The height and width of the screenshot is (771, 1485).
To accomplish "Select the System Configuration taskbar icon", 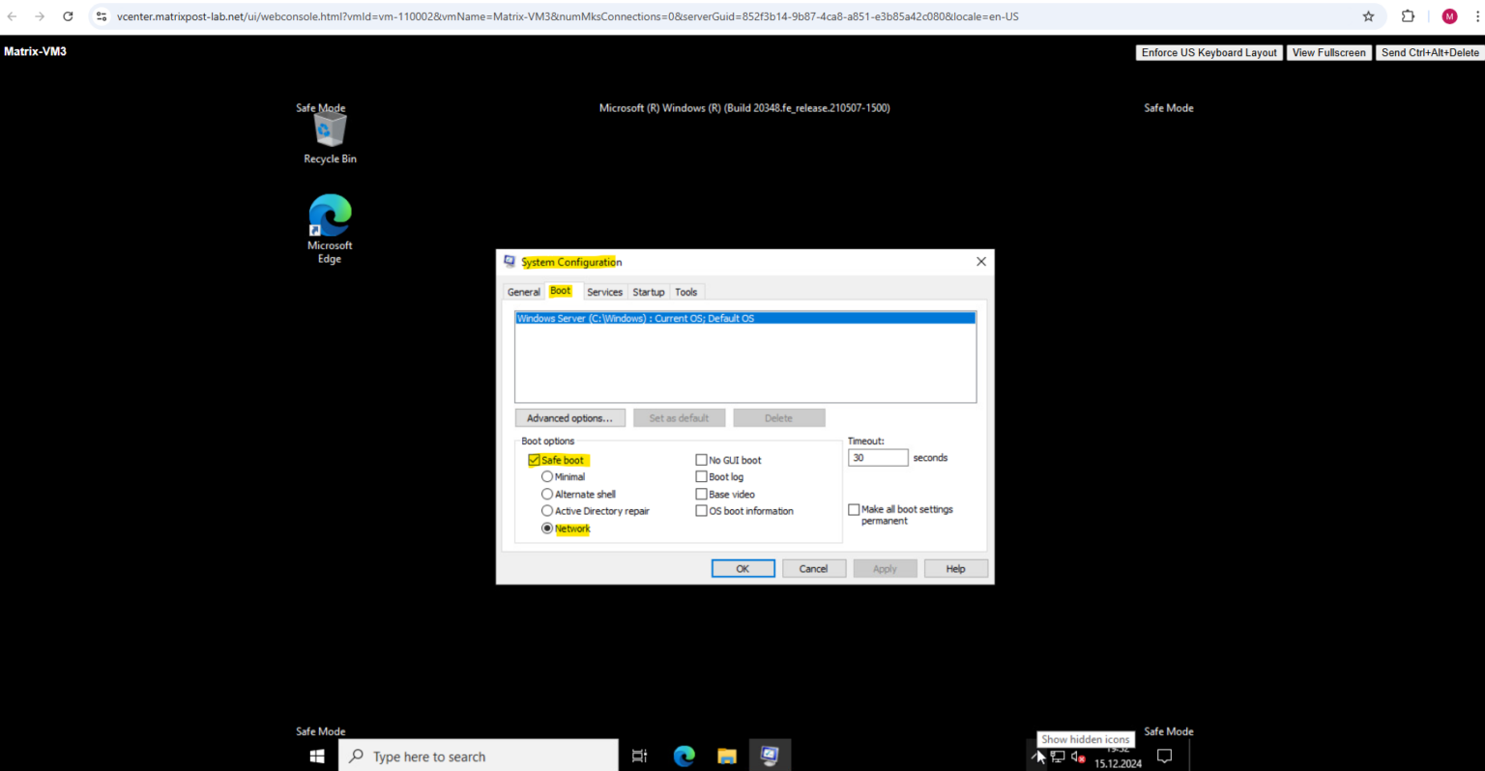I will (770, 755).
